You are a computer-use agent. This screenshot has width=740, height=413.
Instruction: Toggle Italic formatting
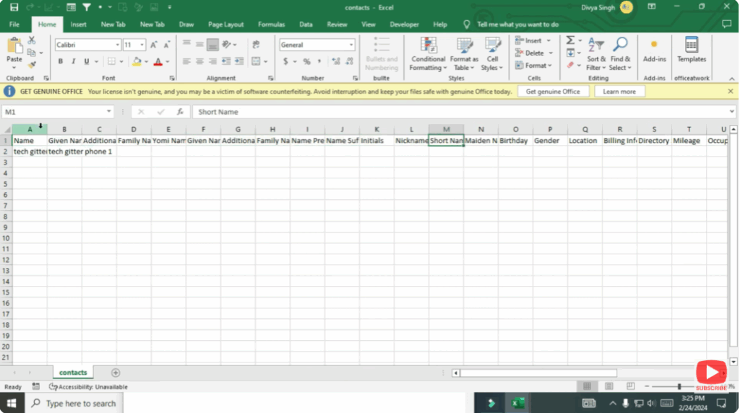coord(74,61)
